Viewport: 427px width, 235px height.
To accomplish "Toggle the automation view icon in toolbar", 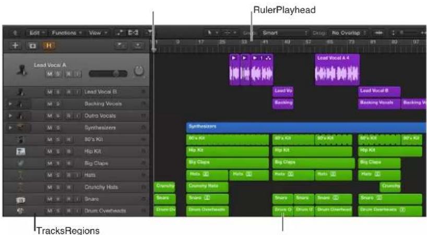I will [x=119, y=33].
